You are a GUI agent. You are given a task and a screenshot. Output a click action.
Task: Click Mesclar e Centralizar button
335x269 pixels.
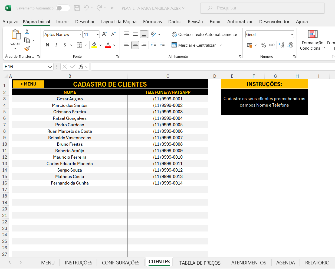[194, 45]
